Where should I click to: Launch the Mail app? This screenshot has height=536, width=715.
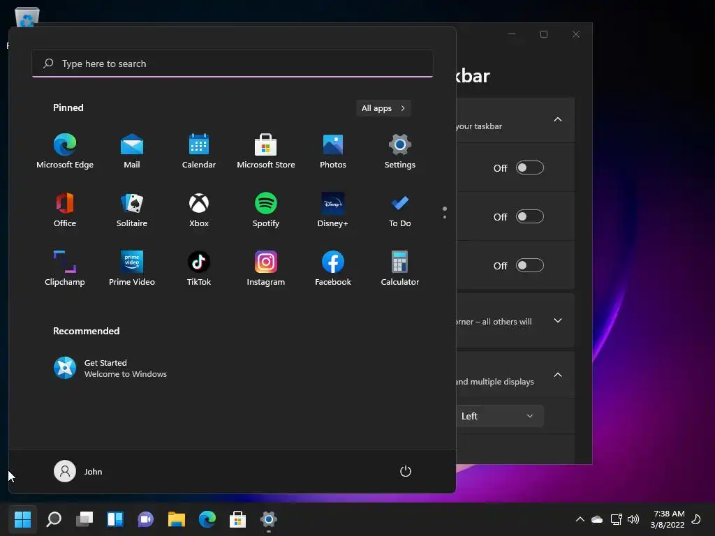pos(132,151)
